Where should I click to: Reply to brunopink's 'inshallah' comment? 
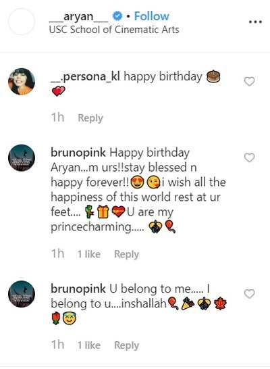click(x=127, y=345)
